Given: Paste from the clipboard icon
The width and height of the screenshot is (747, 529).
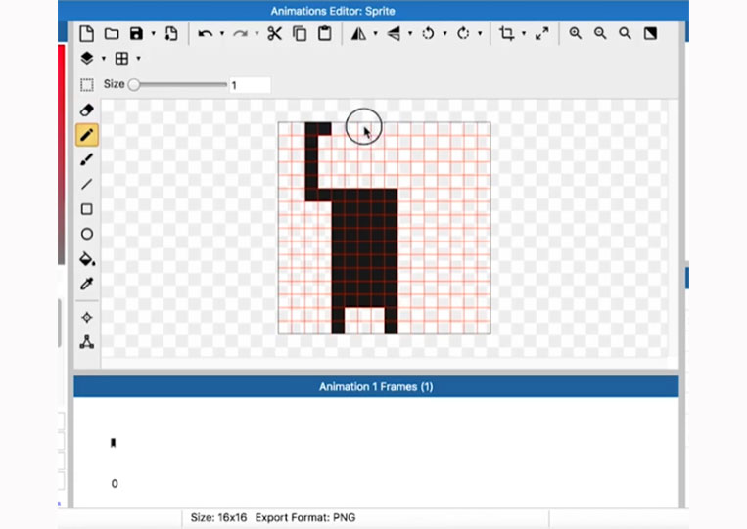Looking at the screenshot, I should coord(325,34).
